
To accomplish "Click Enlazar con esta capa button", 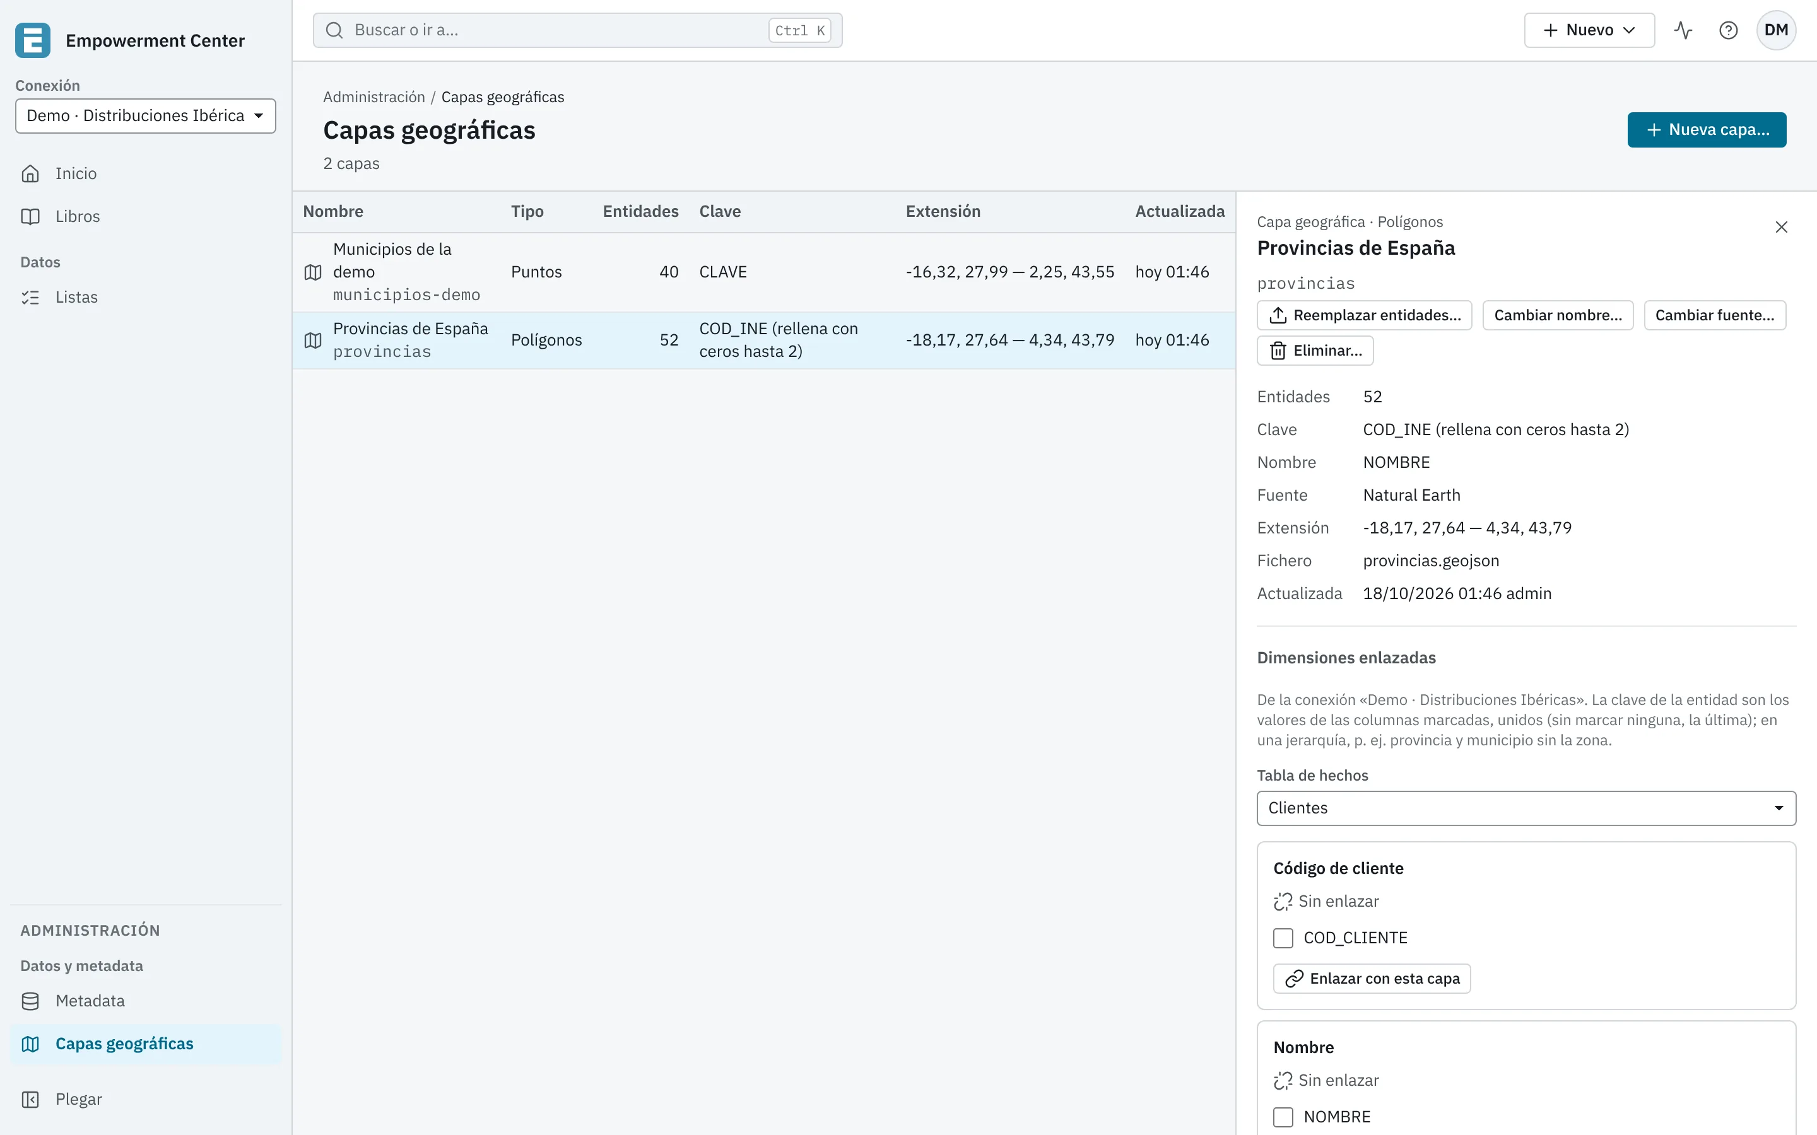I will [x=1371, y=979].
